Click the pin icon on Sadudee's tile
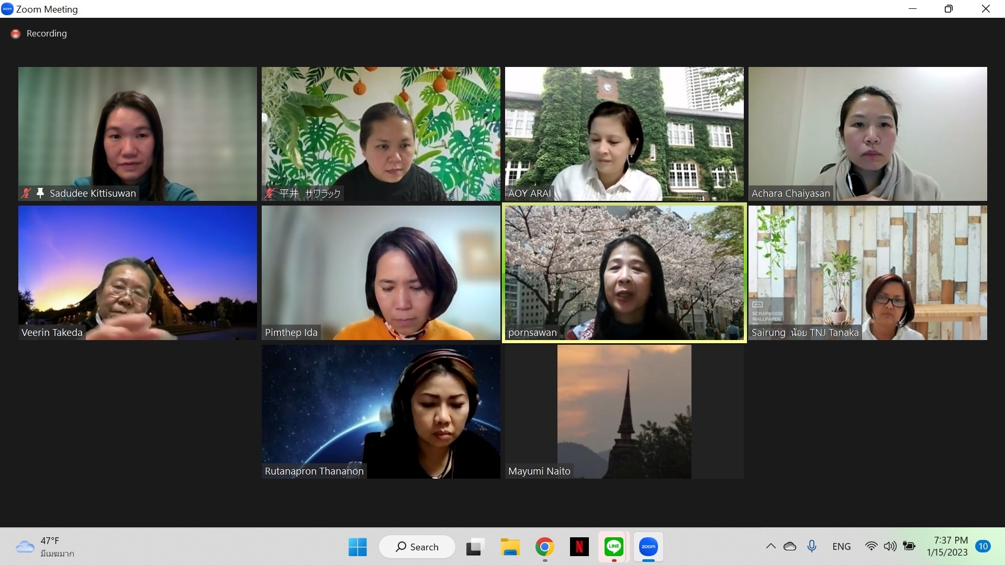The image size is (1005, 565). click(40, 193)
